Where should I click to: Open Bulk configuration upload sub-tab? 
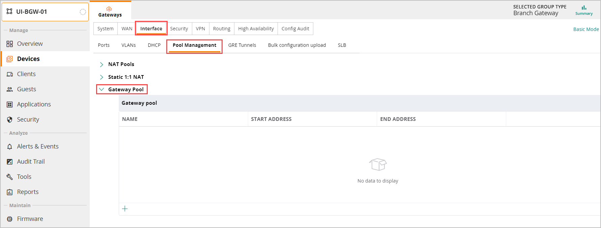pos(297,45)
